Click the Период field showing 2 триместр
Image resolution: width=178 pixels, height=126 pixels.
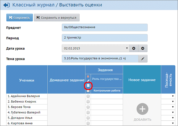104,38
